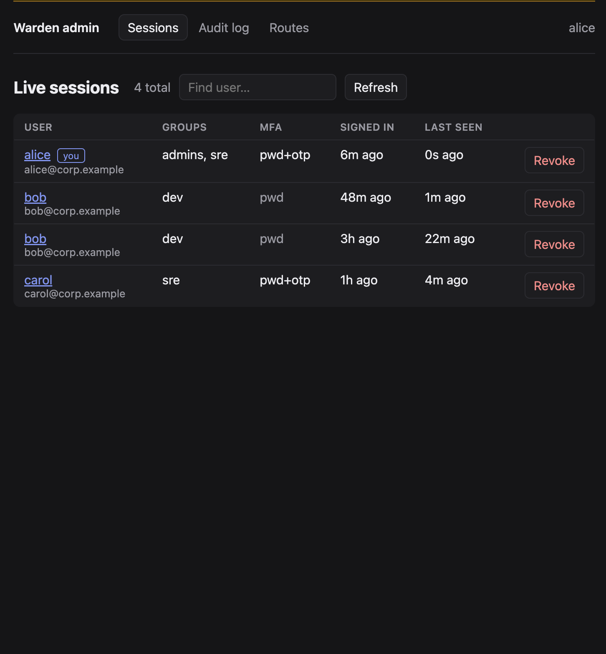Image resolution: width=606 pixels, height=654 pixels.
Task: Click the SIGNED IN column header
Action: pos(367,127)
